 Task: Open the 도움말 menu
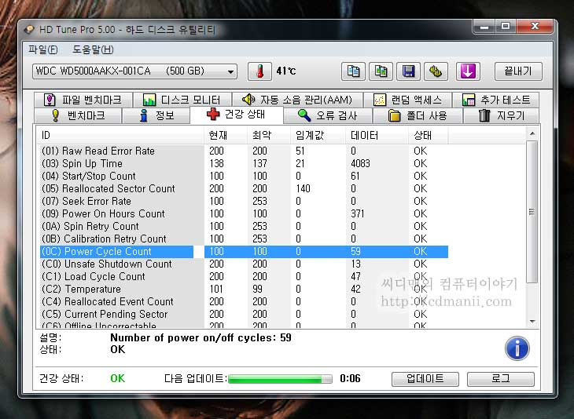(x=93, y=49)
